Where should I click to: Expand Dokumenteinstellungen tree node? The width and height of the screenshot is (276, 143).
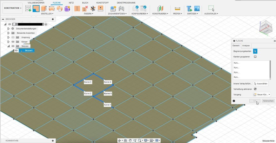8,28
